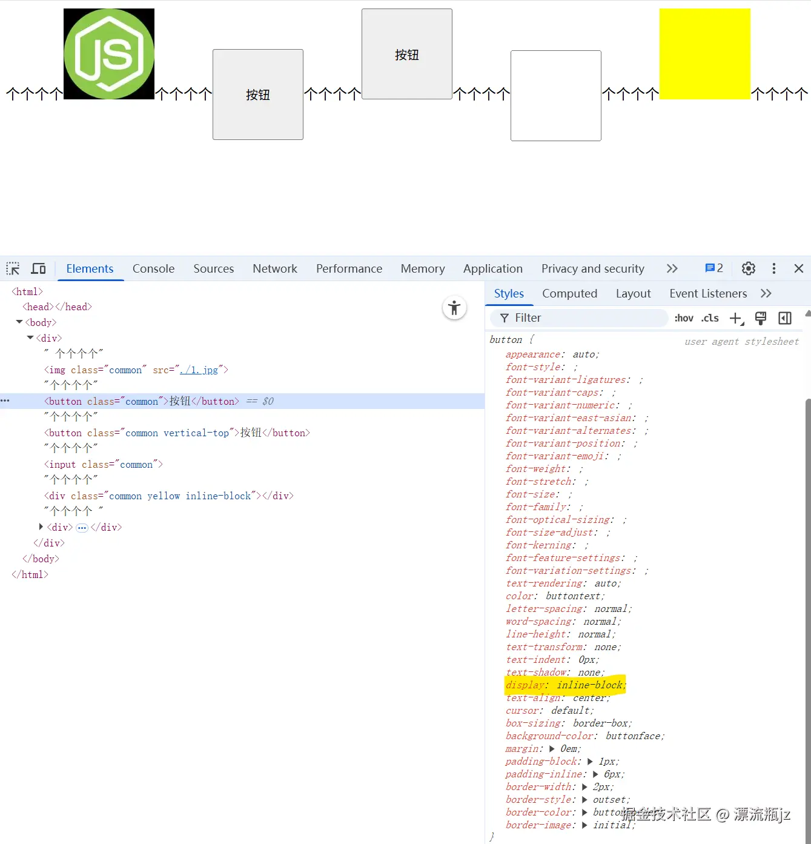Expand the border-width property triangle
Viewport: 811px width, 844px height.
(x=584, y=787)
